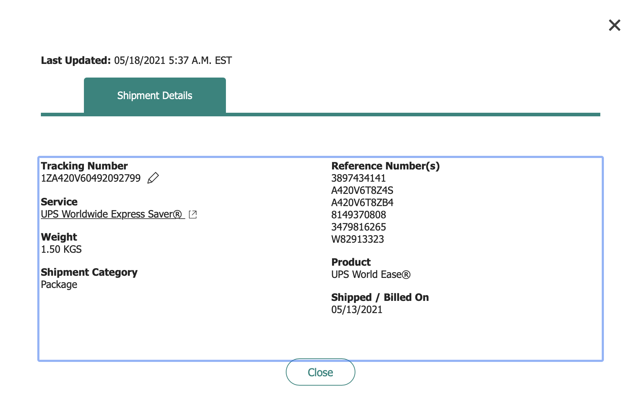Select tracking number 1ZA420V60492092799
The width and height of the screenshot is (629, 405).
91,178
